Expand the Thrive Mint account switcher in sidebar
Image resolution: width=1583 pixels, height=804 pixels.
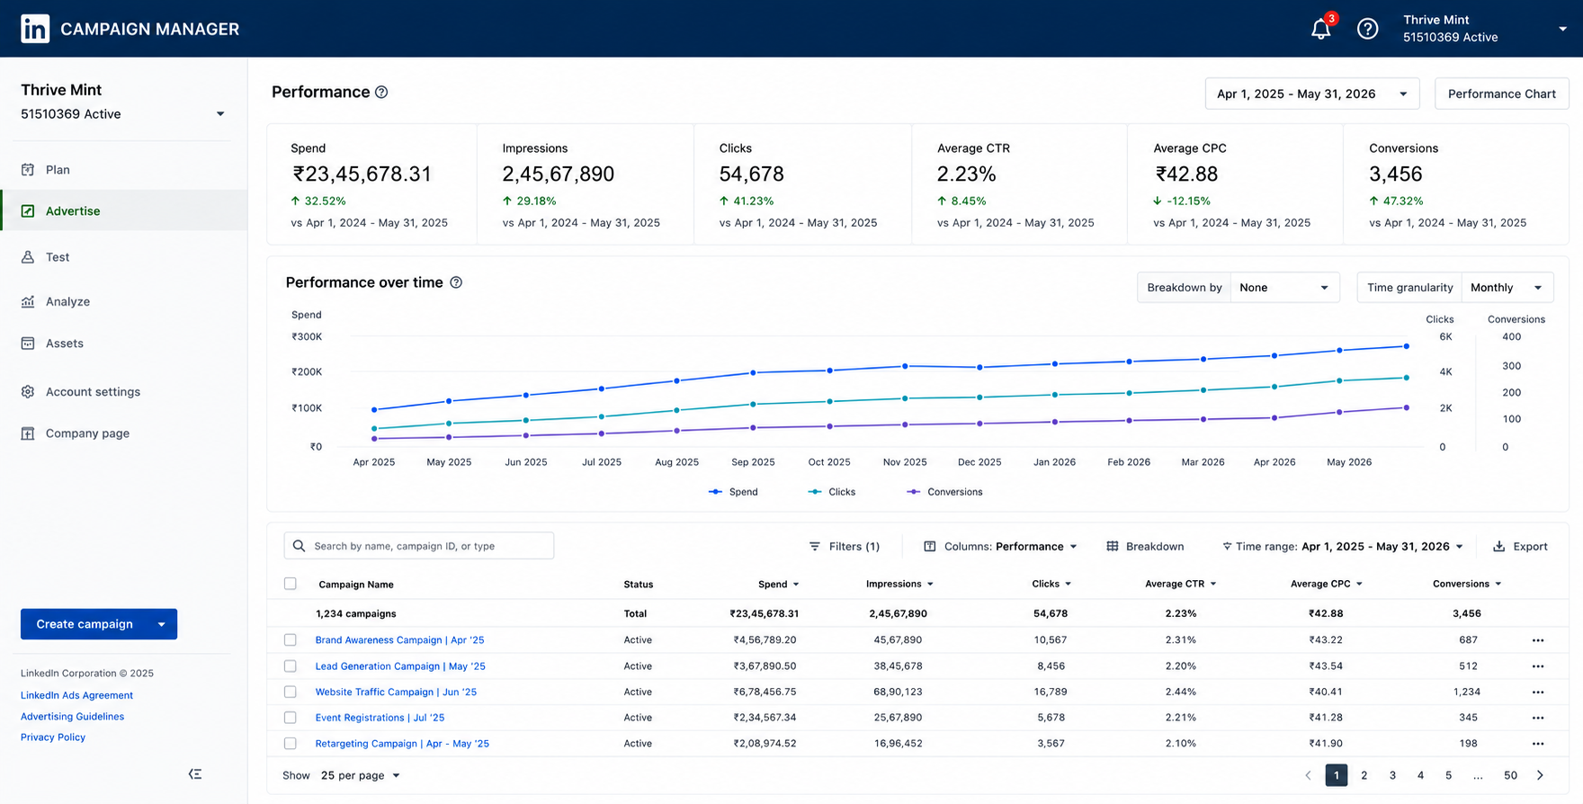220,114
